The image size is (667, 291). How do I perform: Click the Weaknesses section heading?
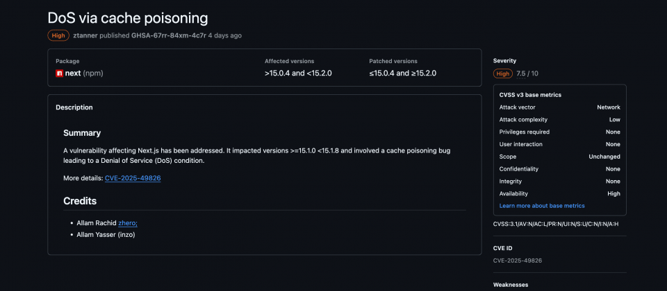pyautogui.click(x=511, y=285)
